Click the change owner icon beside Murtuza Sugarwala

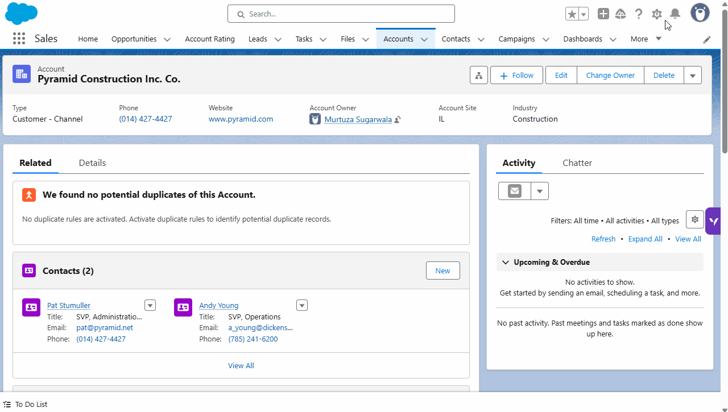click(398, 119)
